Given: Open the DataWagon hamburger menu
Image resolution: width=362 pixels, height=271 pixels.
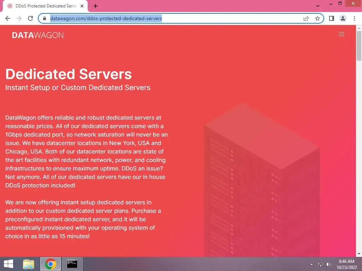Looking at the screenshot, I should click(x=341, y=34).
